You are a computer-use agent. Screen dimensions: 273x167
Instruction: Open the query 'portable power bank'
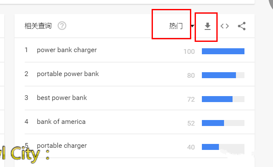point(68,74)
